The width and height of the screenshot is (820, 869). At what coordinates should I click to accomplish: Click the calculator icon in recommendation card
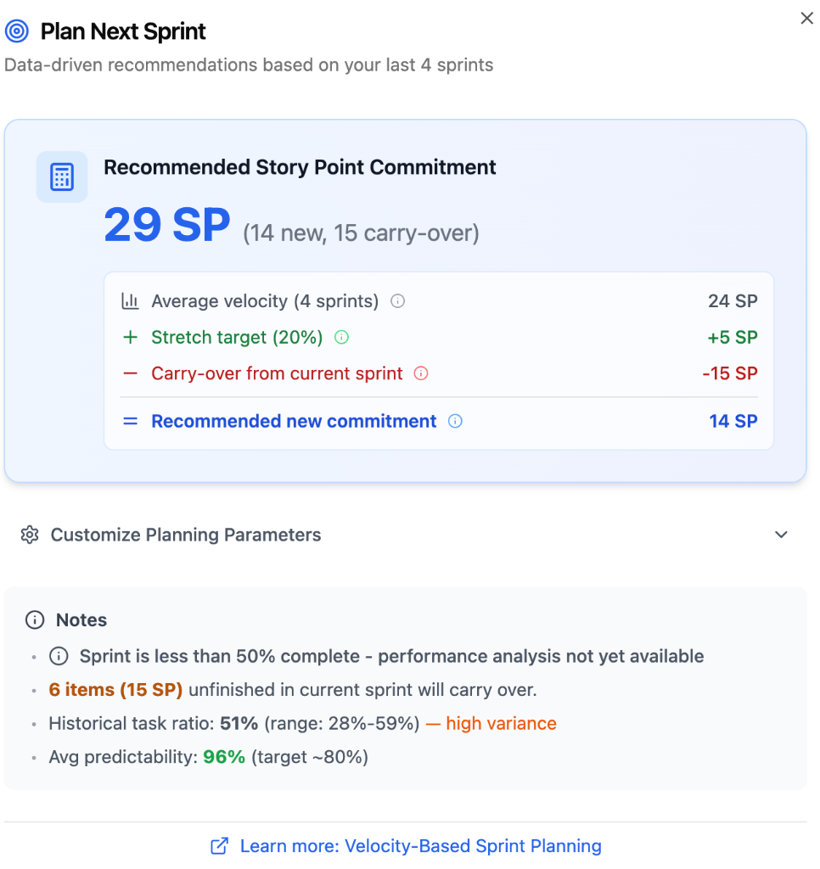[62, 177]
